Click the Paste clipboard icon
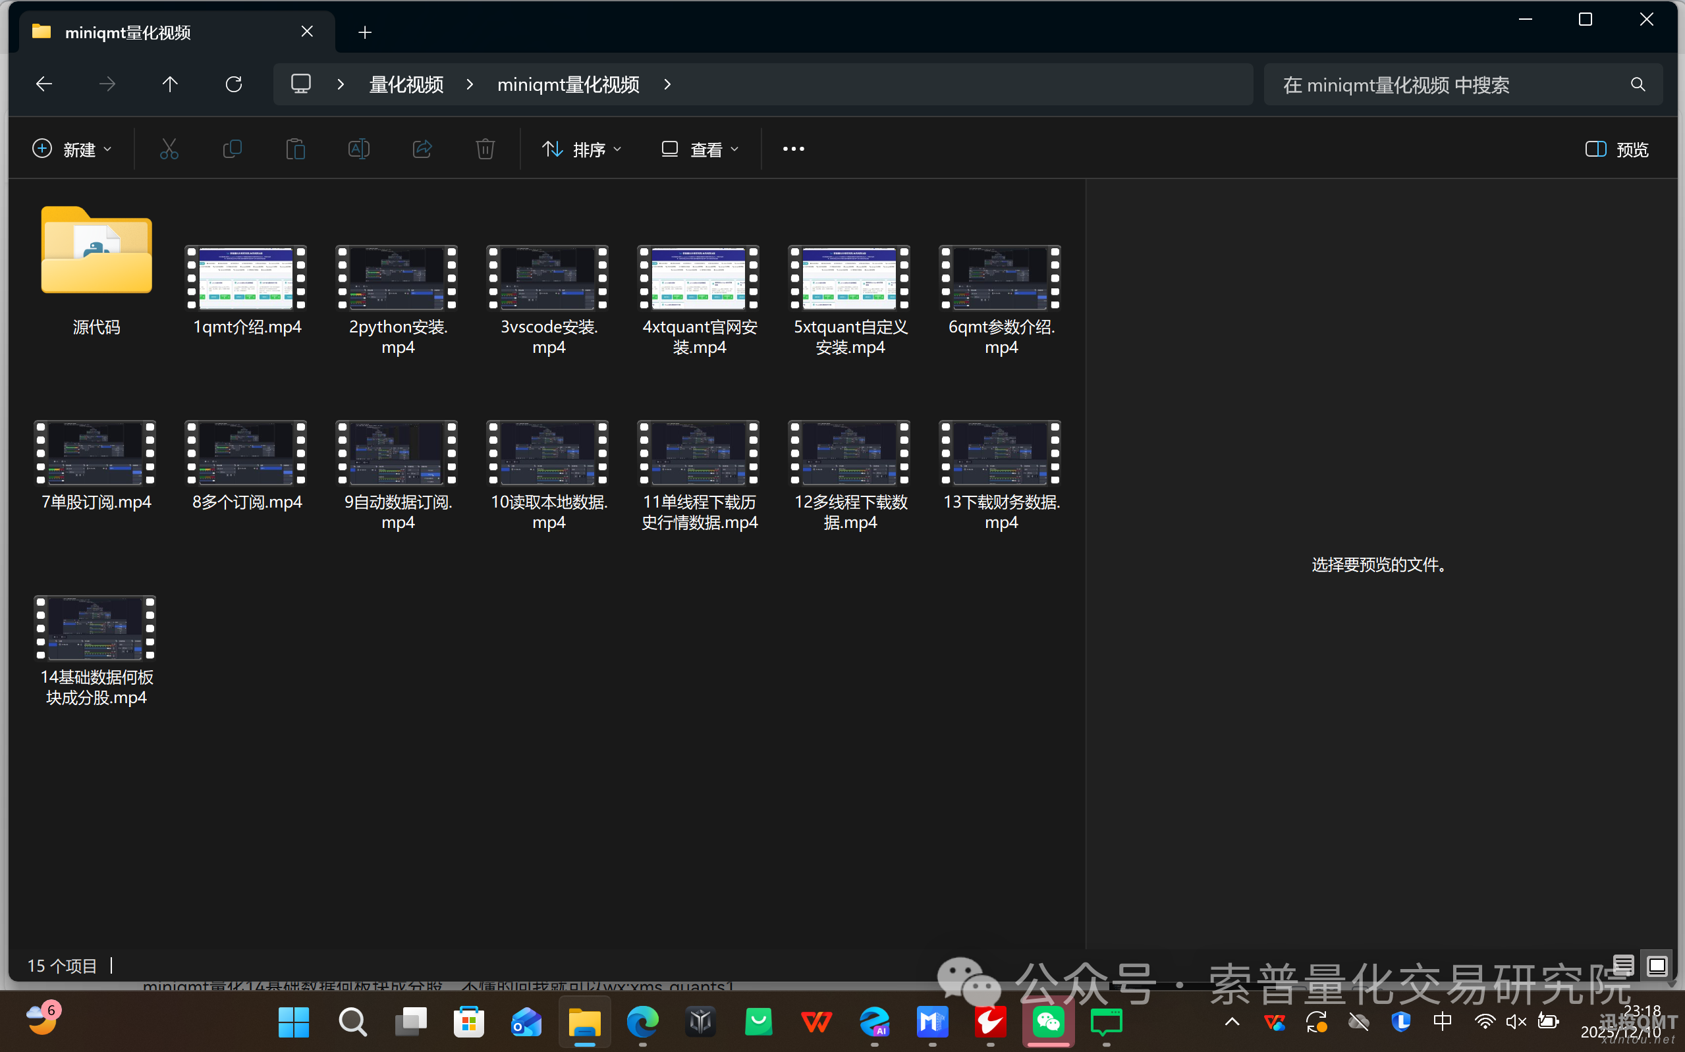Viewport: 1685px width, 1052px height. coord(295,149)
